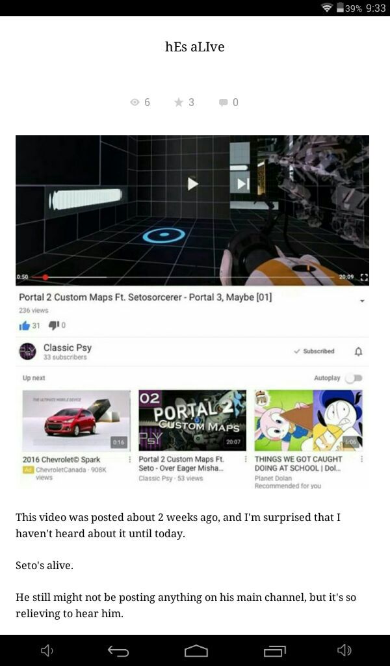The height and width of the screenshot is (666, 390).
Task: Open options menu for Chevrolet Spark ad
Action: click(130, 459)
